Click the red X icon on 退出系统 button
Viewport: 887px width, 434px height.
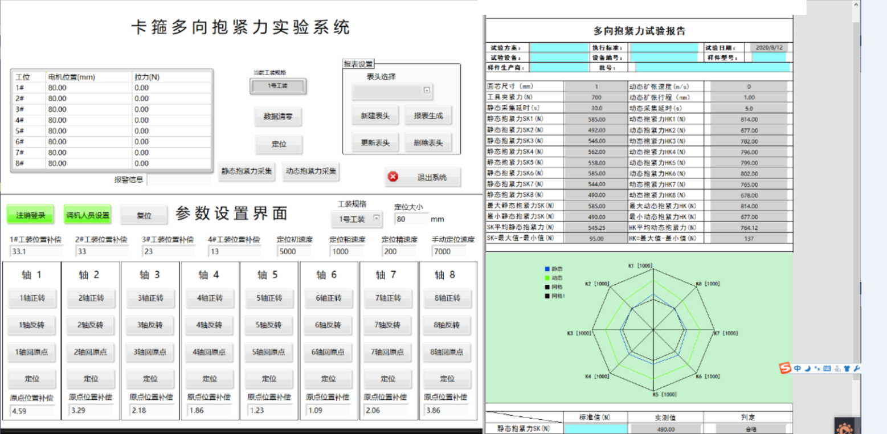tap(392, 177)
